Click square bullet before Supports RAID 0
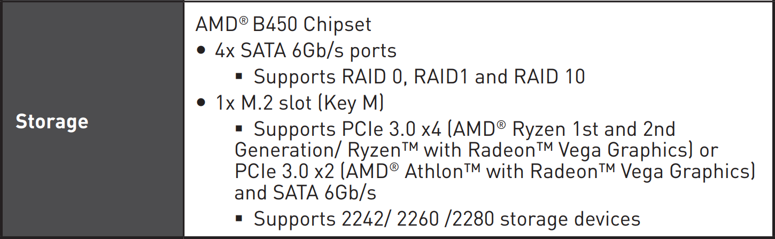 point(239,78)
